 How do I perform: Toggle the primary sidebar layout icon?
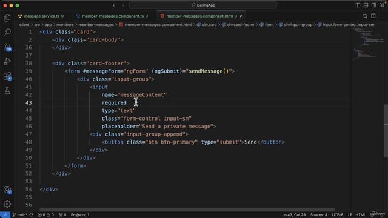click(358, 5)
